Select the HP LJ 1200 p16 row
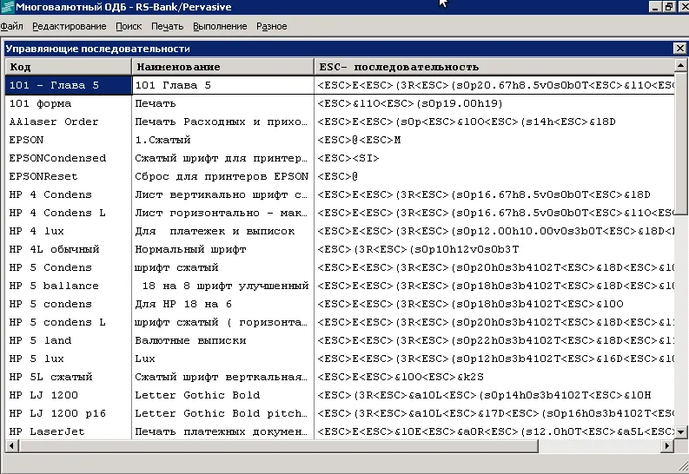Screen dimensions: 689x474 (56, 413)
